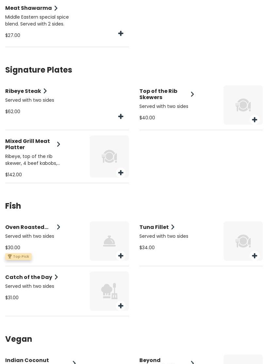This screenshot has width=268, height=364.
Task: Add Meat Shawarma to cart
Action: [x=121, y=34]
